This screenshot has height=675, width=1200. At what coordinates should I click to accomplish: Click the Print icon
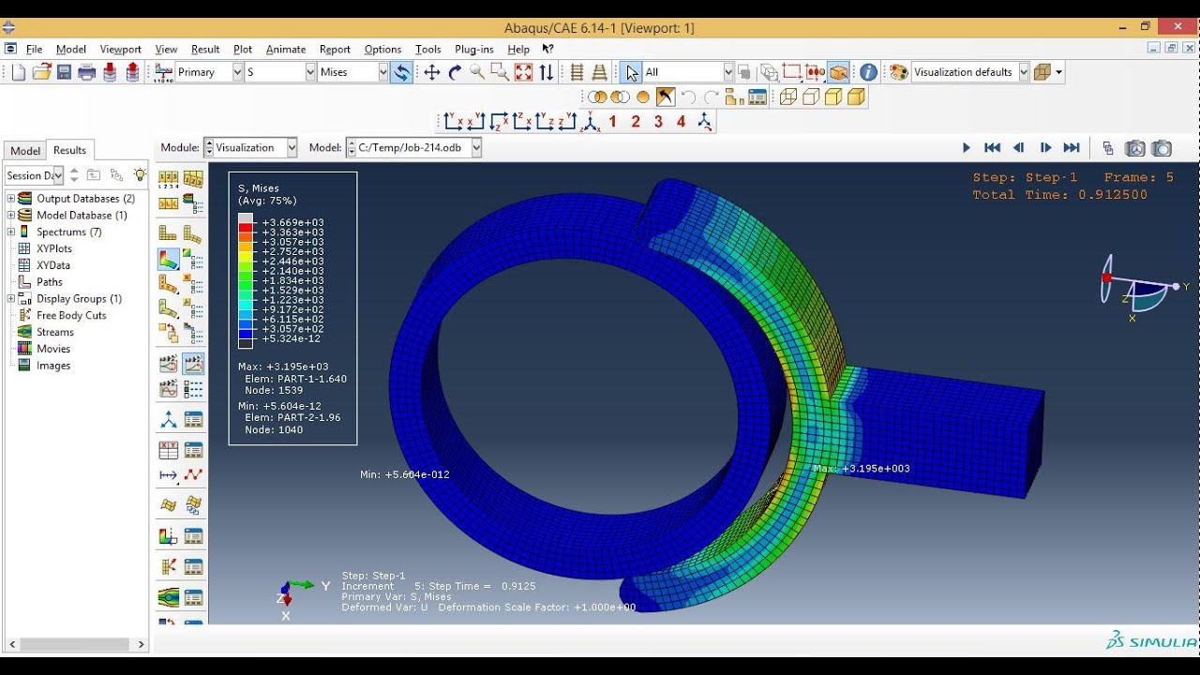[x=87, y=72]
